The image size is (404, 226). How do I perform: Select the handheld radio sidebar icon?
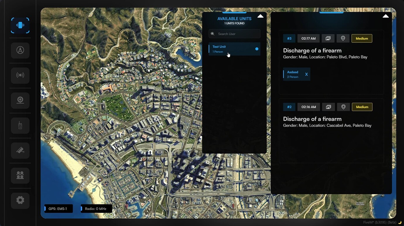(x=20, y=125)
